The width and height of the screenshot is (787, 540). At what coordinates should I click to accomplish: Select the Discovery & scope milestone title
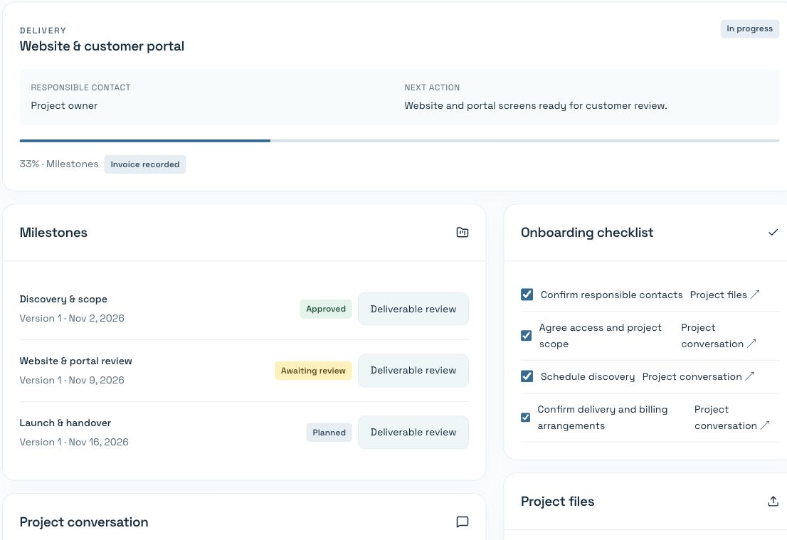63,299
